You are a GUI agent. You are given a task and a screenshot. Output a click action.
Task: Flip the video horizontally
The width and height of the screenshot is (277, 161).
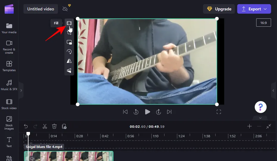click(x=69, y=61)
